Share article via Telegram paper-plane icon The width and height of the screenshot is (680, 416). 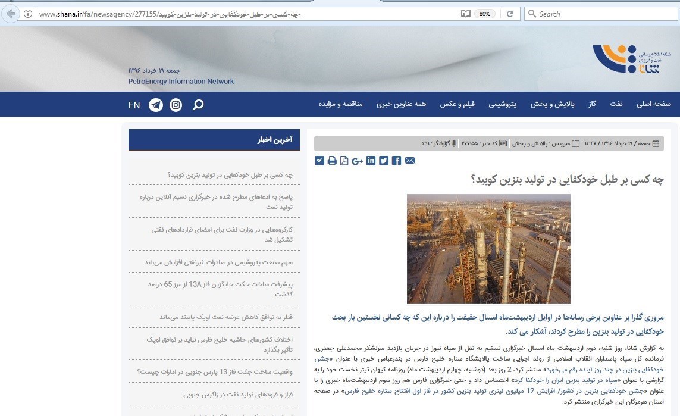coord(319,161)
